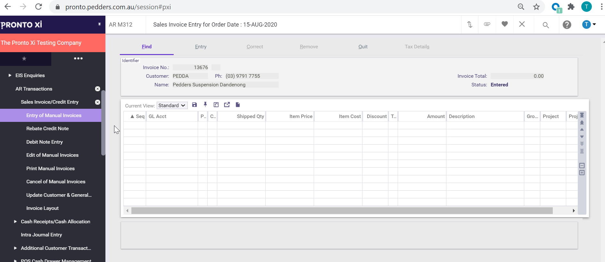Click the export grid icon
The height and width of the screenshot is (262, 605).
pos(227,105)
